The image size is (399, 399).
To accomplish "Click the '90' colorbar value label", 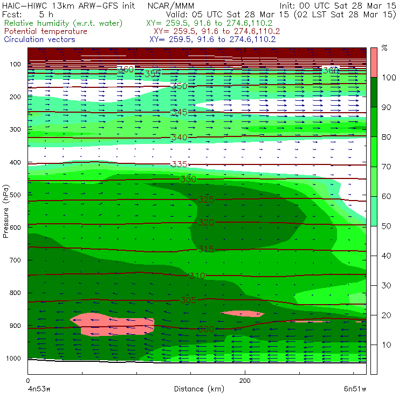I will [x=386, y=107].
